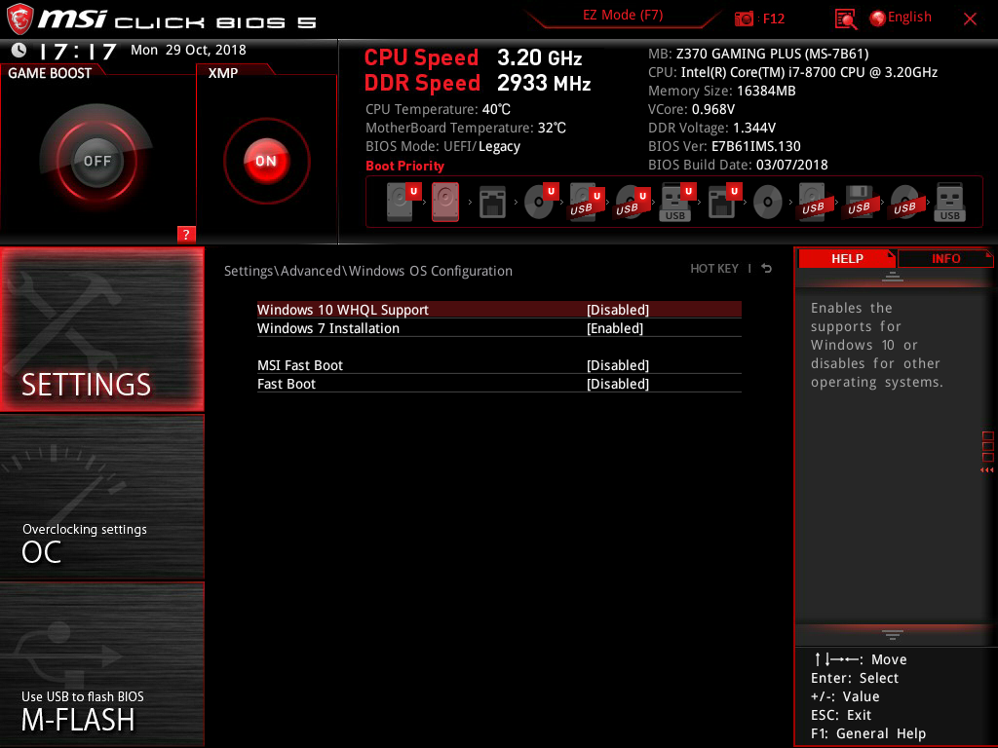Click the help panel bottom scroll handle
Screen dimensions: 998x748
893,635
